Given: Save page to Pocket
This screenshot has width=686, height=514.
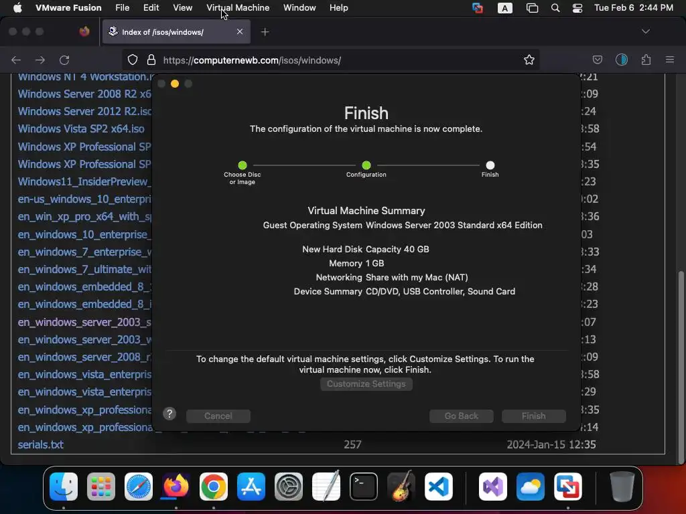Looking at the screenshot, I should coord(597,60).
